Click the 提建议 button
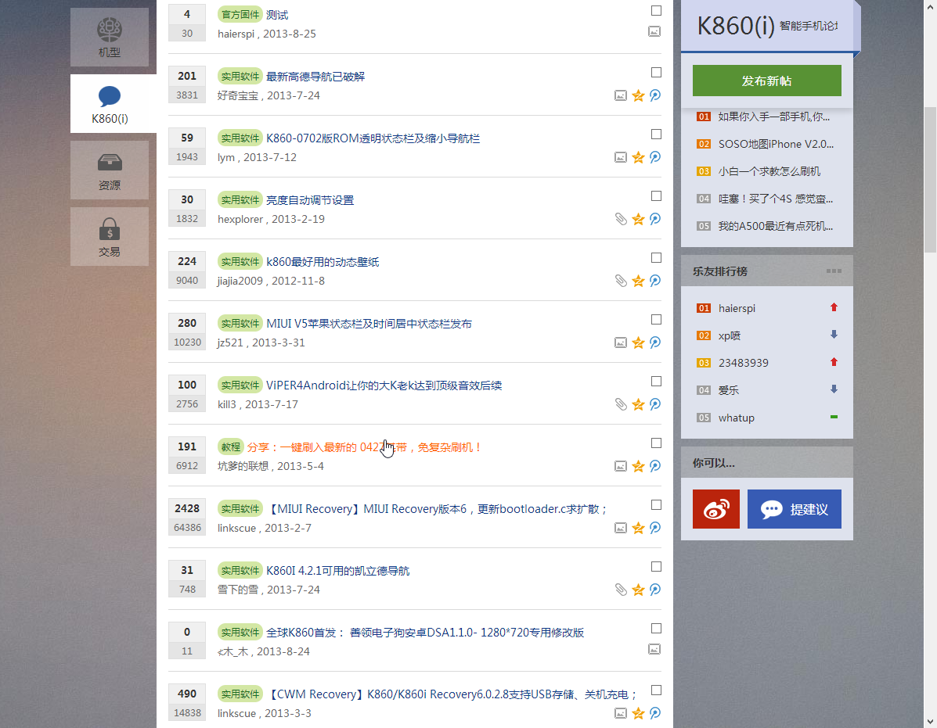Screen dimensions: 937x728 [x=795, y=509]
